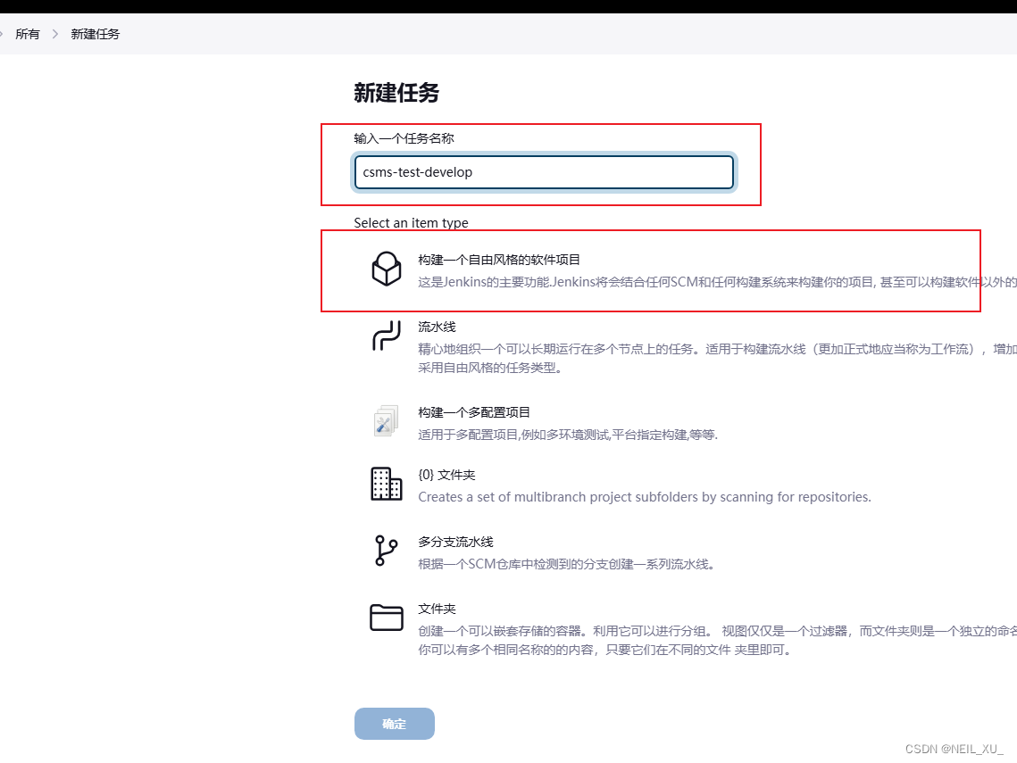1017x763 pixels.
Task: Click the multibranch pipeline (多分支流水线) branch icon
Action: (386, 551)
